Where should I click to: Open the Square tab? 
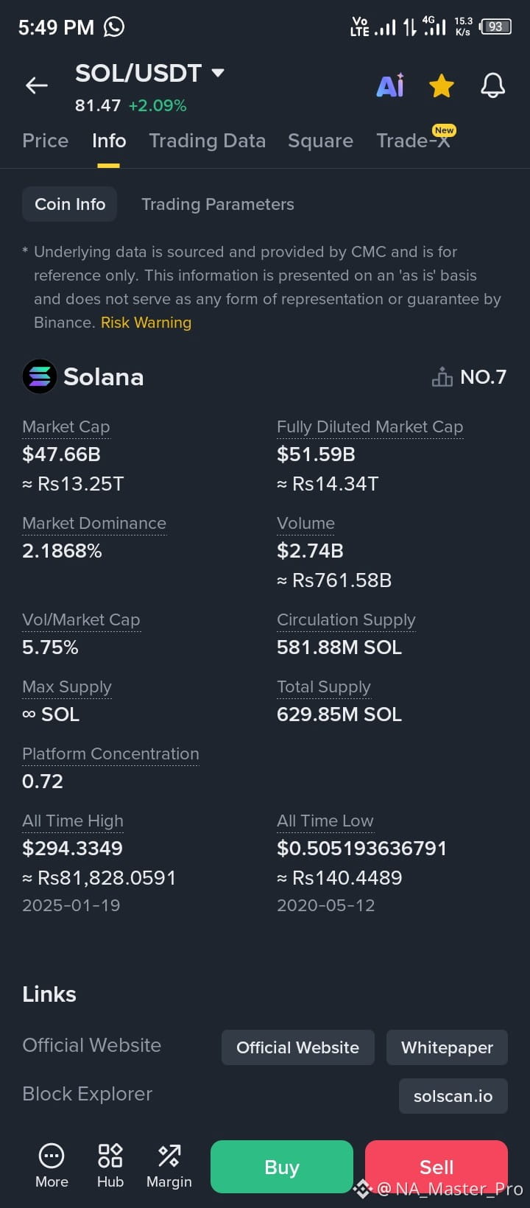(320, 141)
